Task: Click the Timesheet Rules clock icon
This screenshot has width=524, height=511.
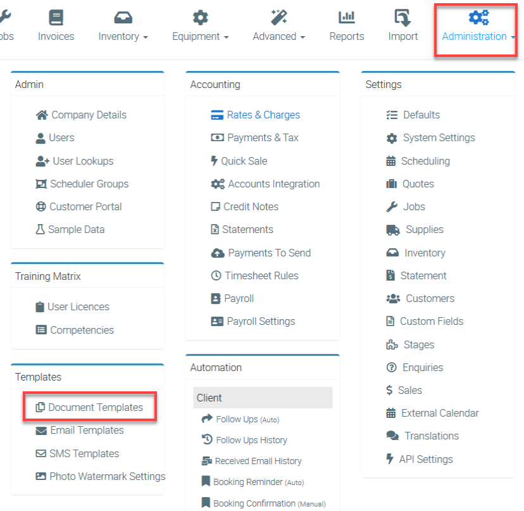Action: [x=215, y=276]
